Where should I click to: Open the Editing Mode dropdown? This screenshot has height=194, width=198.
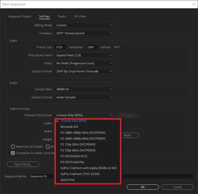(84, 25)
